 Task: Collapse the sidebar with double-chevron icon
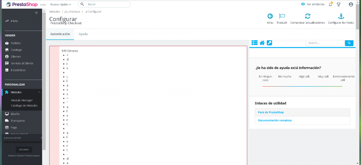pos(36,13)
